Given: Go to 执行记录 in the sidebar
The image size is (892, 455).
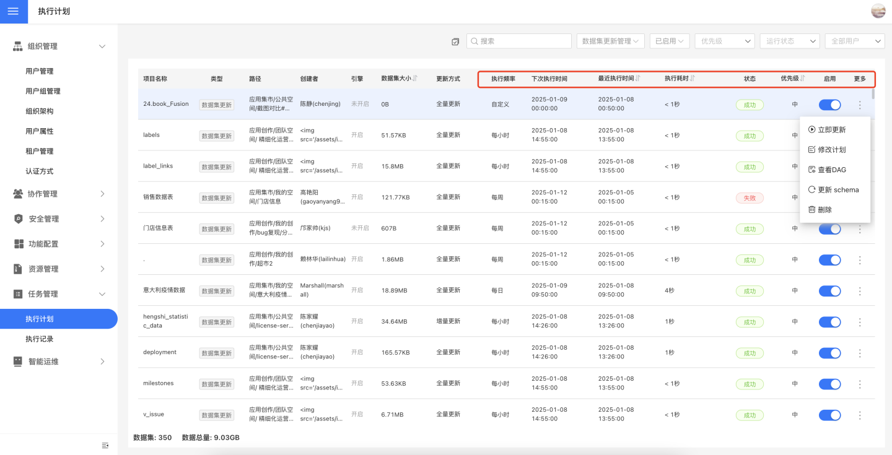Looking at the screenshot, I should (x=39, y=339).
